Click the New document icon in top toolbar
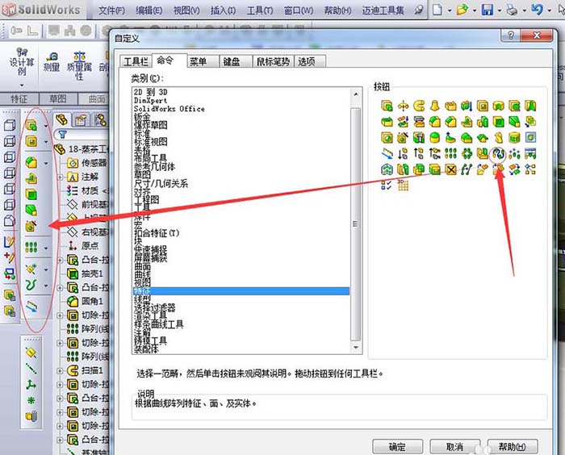This screenshot has height=455, width=565. [437, 10]
